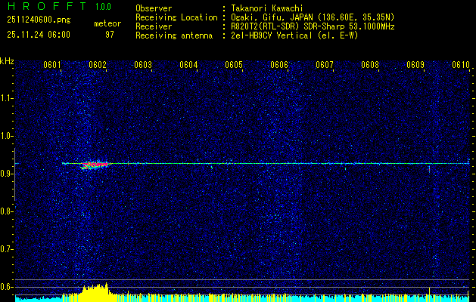Click the observer name Takanori Kawachi
This screenshot has width=476, height=302.
[267, 8]
